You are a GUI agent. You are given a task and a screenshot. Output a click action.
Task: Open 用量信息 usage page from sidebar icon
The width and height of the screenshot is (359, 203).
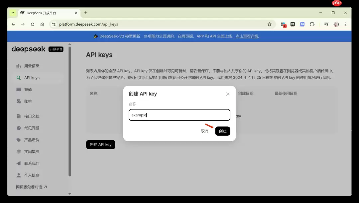click(18, 66)
